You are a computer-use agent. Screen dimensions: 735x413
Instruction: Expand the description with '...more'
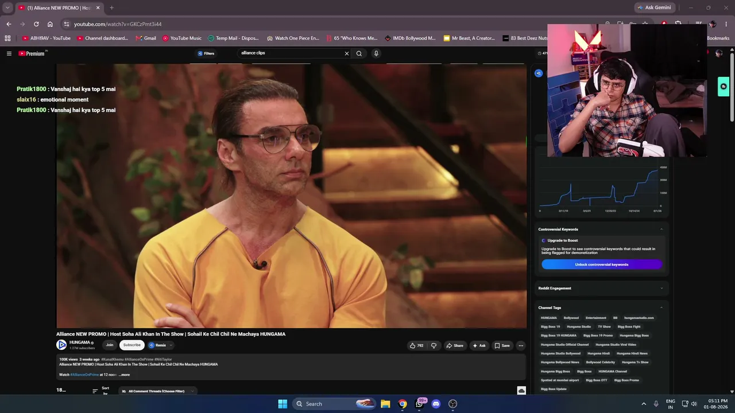124,375
